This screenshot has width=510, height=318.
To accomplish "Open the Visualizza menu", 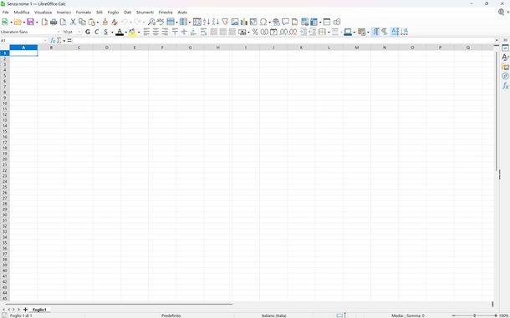I will point(43,13).
